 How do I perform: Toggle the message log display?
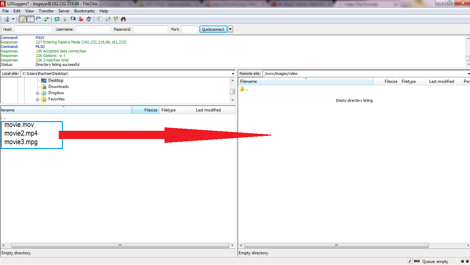[x=22, y=19]
